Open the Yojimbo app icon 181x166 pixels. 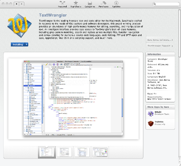(x=151, y=124)
